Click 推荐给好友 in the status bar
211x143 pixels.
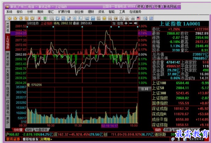pyautogui.click(x=30, y=139)
